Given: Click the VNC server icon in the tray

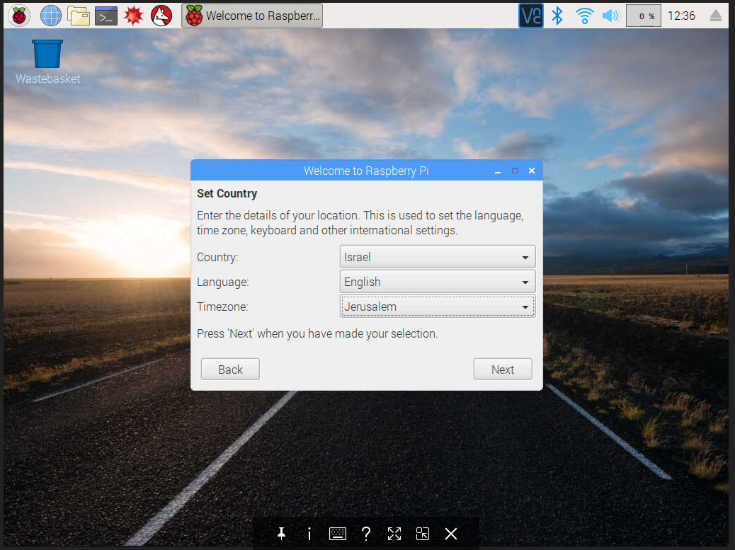Looking at the screenshot, I should 530,15.
